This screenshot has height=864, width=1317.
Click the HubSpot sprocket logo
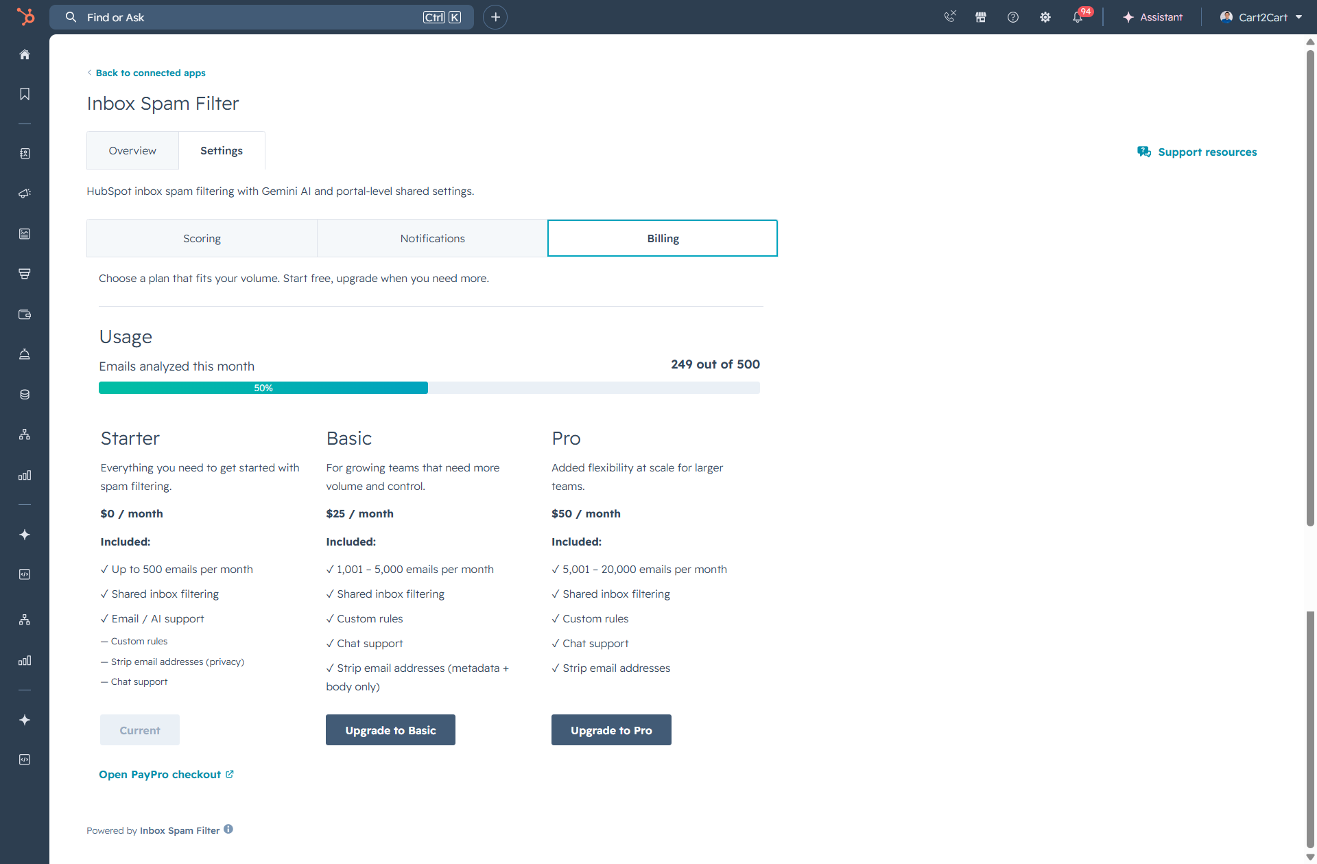tap(25, 16)
